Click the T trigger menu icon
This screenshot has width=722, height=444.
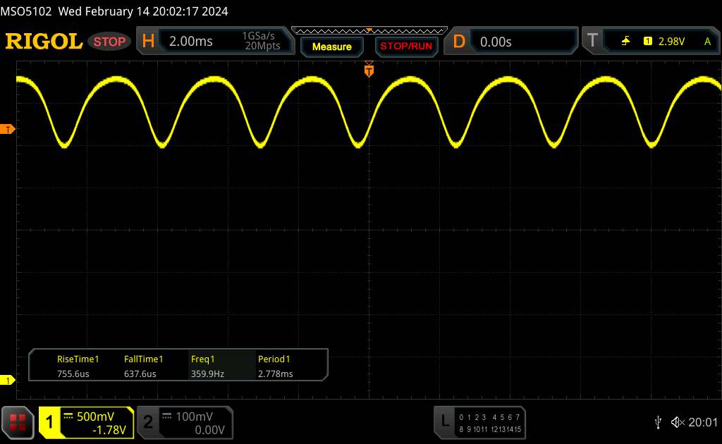point(592,42)
